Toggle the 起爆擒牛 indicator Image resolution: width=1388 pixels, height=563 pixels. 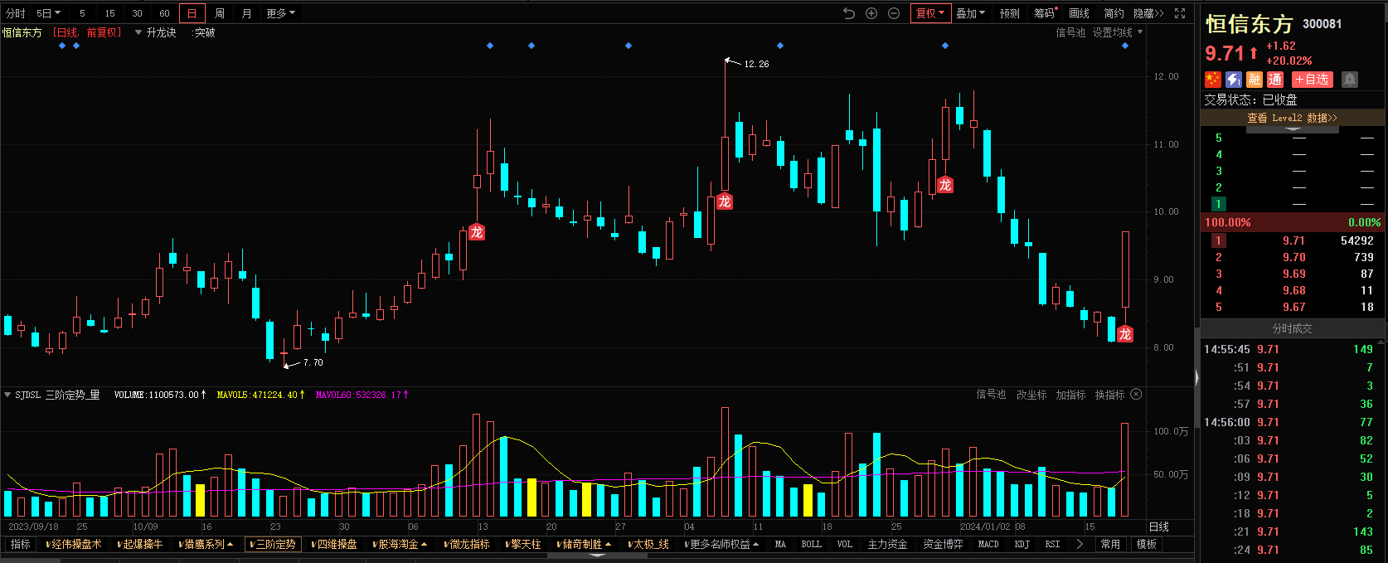point(140,544)
